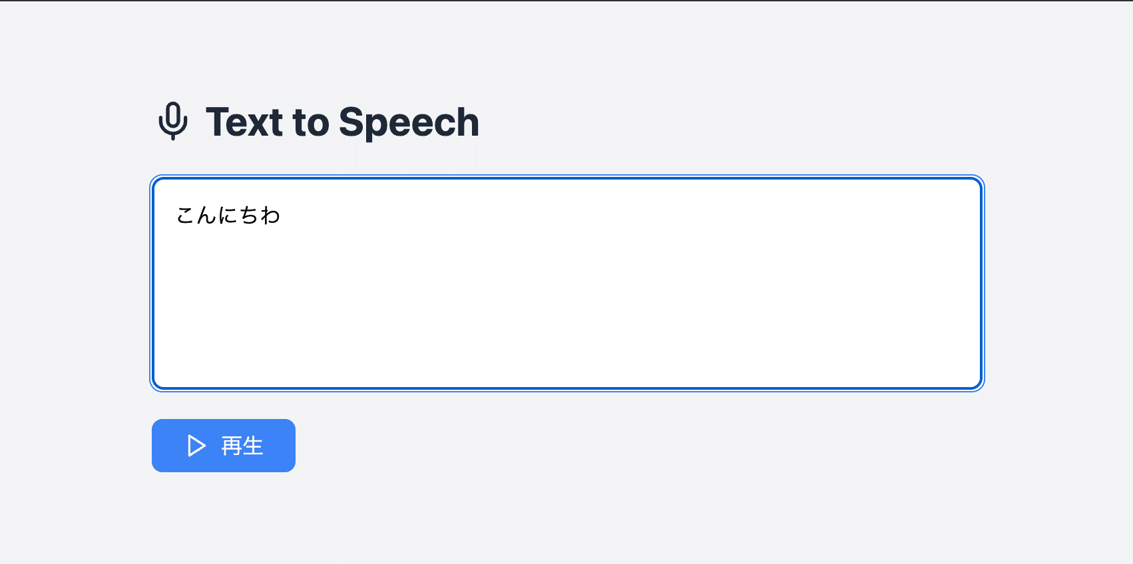Click the に character in the textarea
Screen dimensions: 1133x564
[228, 215]
